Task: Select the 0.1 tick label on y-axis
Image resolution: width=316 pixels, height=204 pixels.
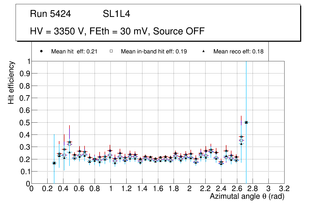Action: [x=25, y=171]
